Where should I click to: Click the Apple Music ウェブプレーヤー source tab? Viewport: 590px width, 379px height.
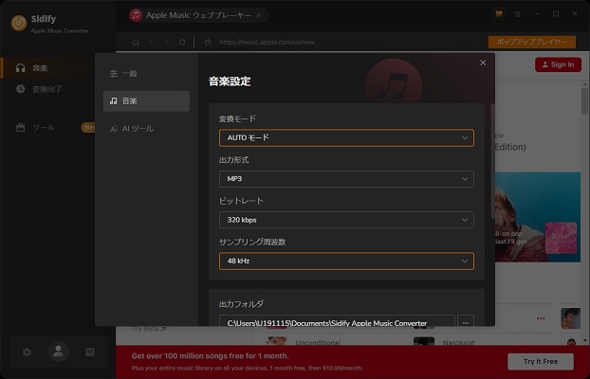pos(198,15)
